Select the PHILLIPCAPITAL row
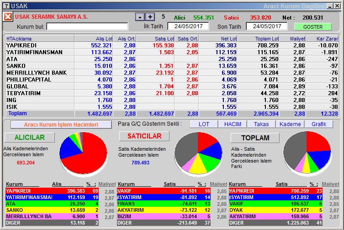This screenshot has width=344, height=230. coord(172,80)
